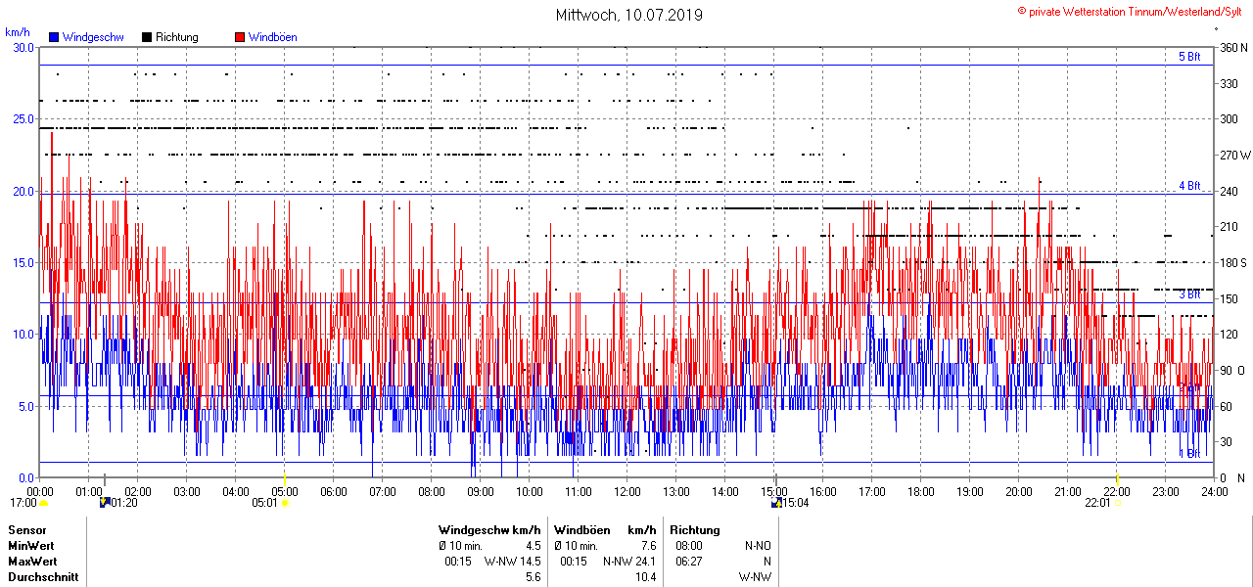
Task: Click the sunrise icon next to 05:01
Action: (x=285, y=503)
